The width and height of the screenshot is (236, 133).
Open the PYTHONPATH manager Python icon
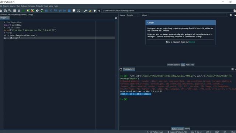(x=90, y=11)
